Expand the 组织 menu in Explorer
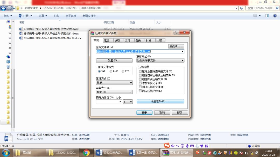 tap(8, 16)
